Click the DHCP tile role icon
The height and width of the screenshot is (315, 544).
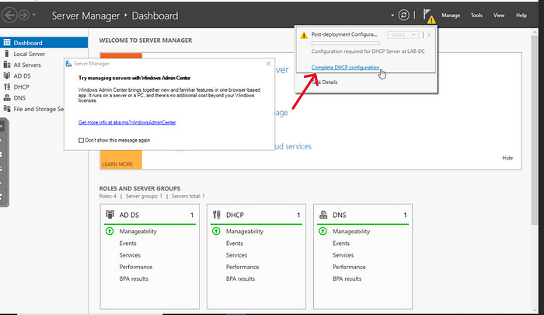(217, 215)
